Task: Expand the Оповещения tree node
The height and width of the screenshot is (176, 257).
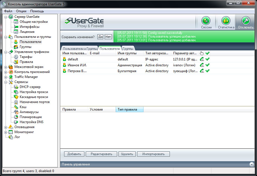Action: click(6, 127)
